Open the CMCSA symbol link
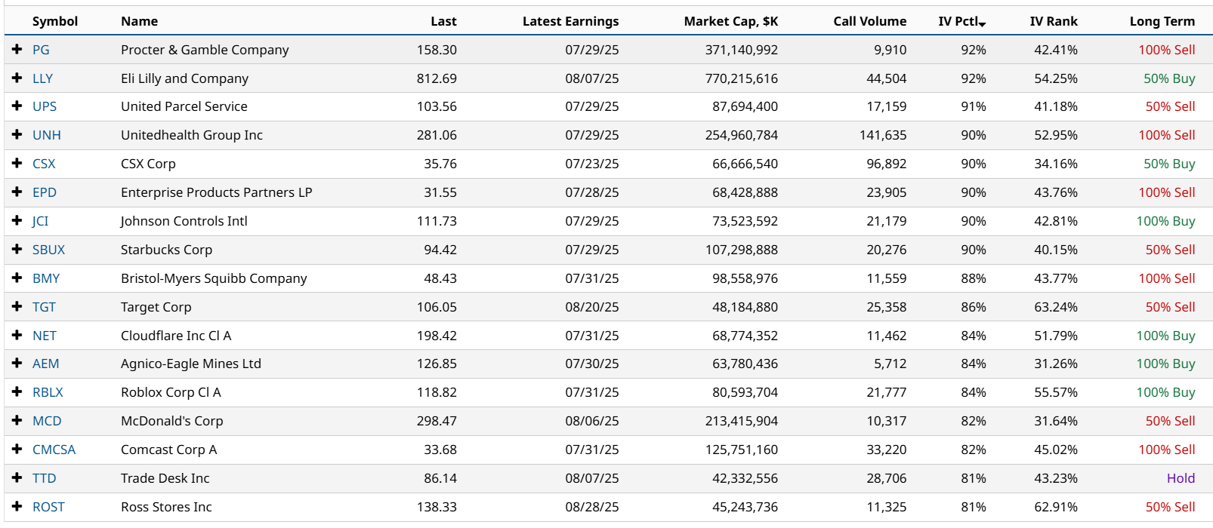Viewport: 1213px width, 528px height. click(x=54, y=450)
